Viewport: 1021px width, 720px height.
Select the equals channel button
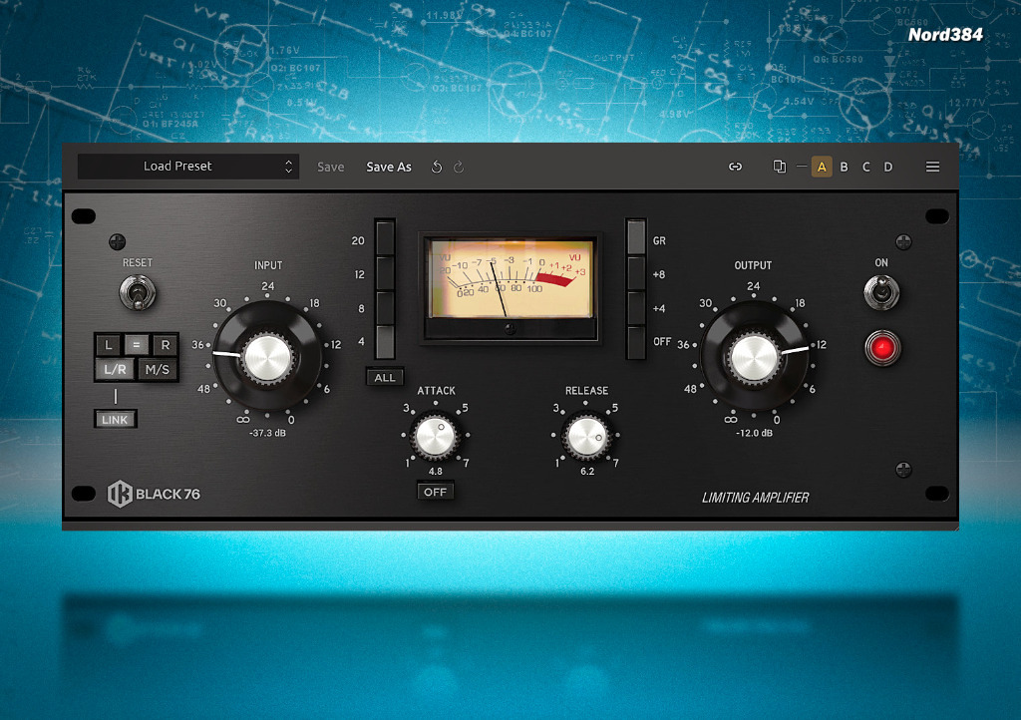[137, 344]
